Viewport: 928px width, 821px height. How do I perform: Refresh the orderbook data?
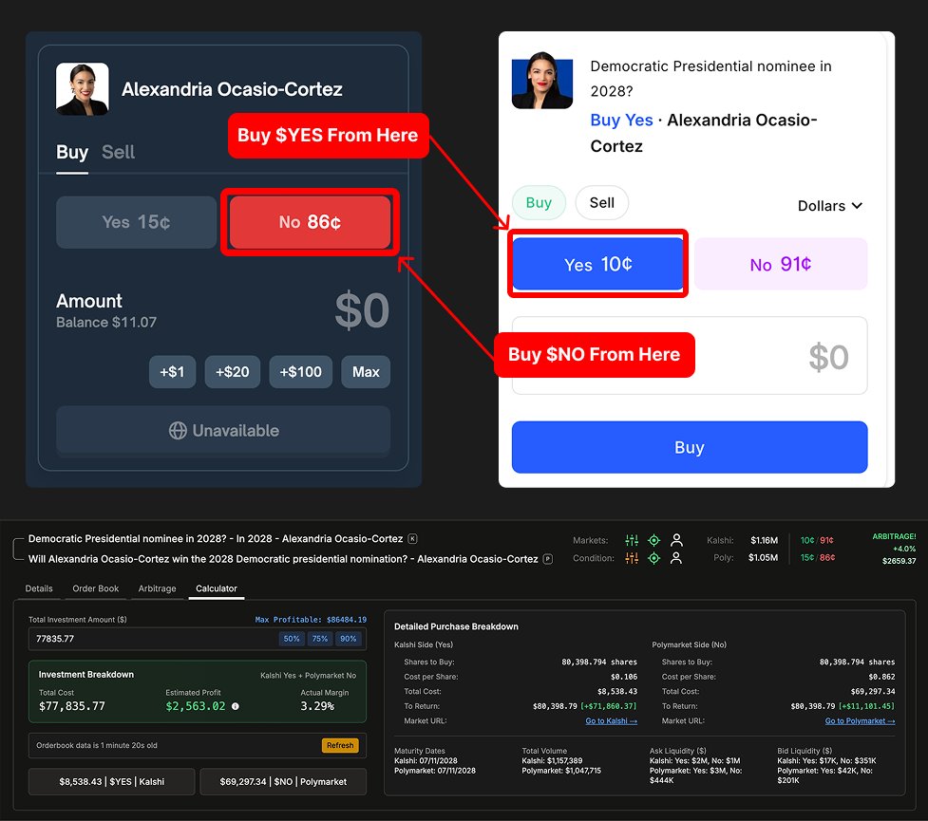pyautogui.click(x=340, y=745)
